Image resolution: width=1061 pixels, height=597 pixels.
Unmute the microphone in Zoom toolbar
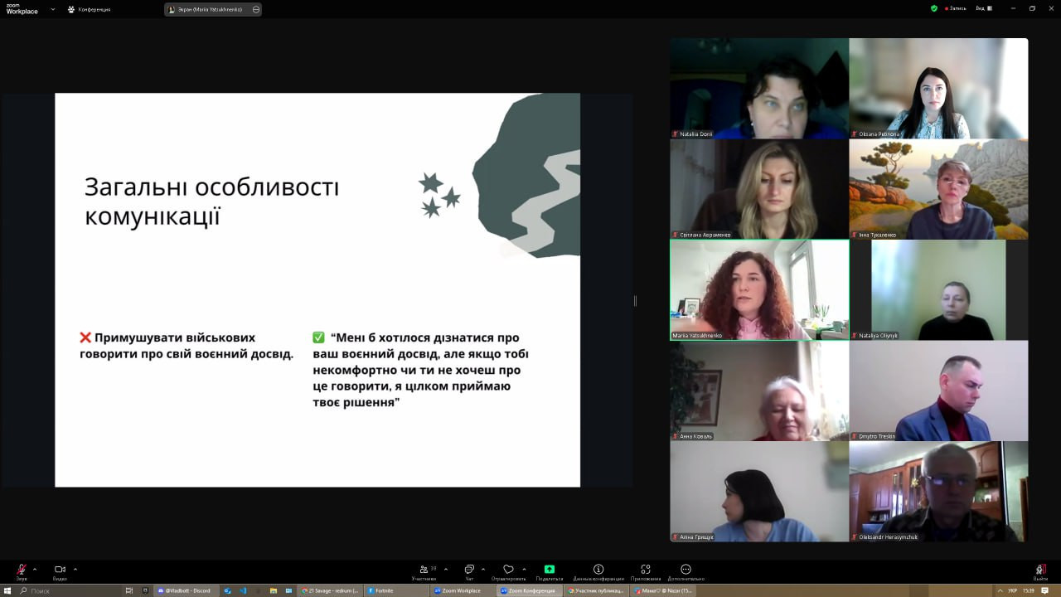[21, 570]
